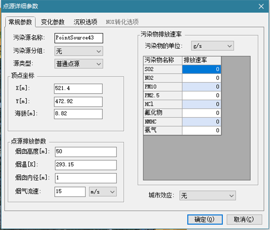Open the 城市效应 dropdown
Image resolution: width=270 pixels, height=230 pixels.
[207, 196]
